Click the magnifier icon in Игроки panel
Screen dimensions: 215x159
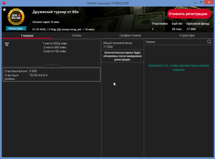pos(209,42)
